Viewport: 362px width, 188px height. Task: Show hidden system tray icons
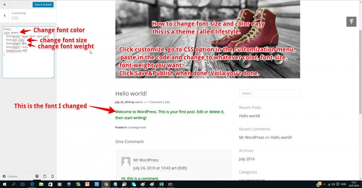click(x=324, y=184)
